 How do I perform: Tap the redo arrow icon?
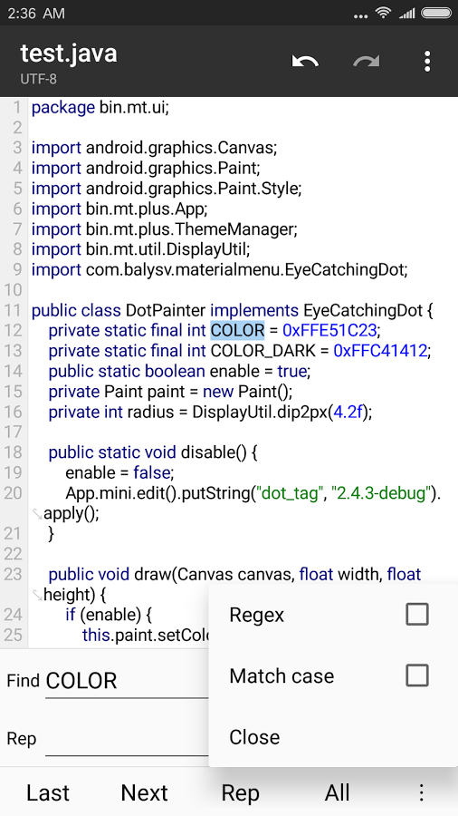[366, 62]
